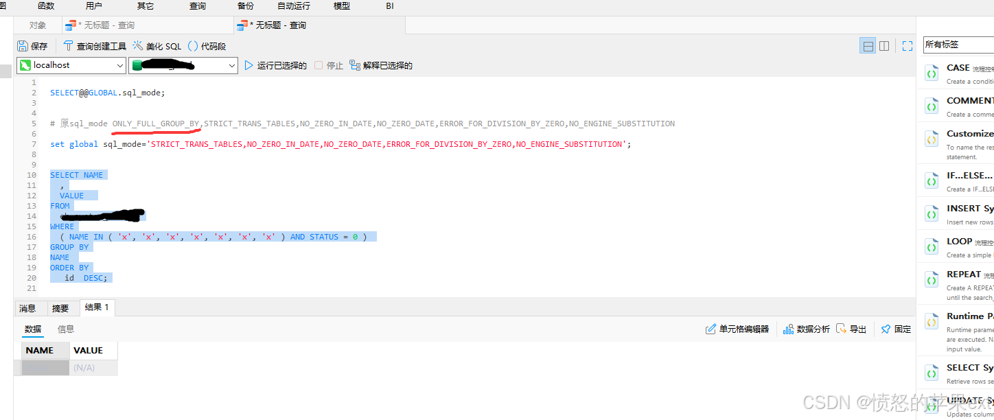Viewport: 994px width, 420px height.
Task: Save the query with 保存
Action: point(32,46)
